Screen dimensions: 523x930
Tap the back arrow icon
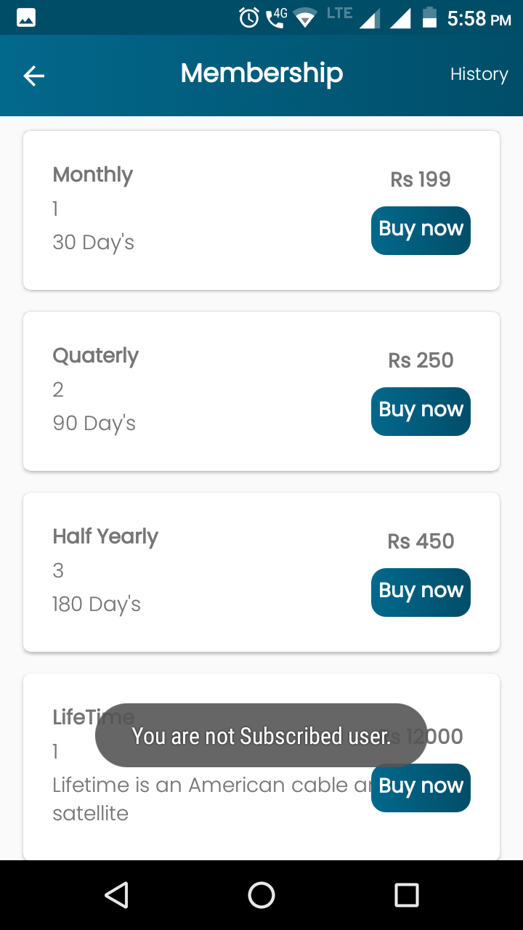(33, 76)
